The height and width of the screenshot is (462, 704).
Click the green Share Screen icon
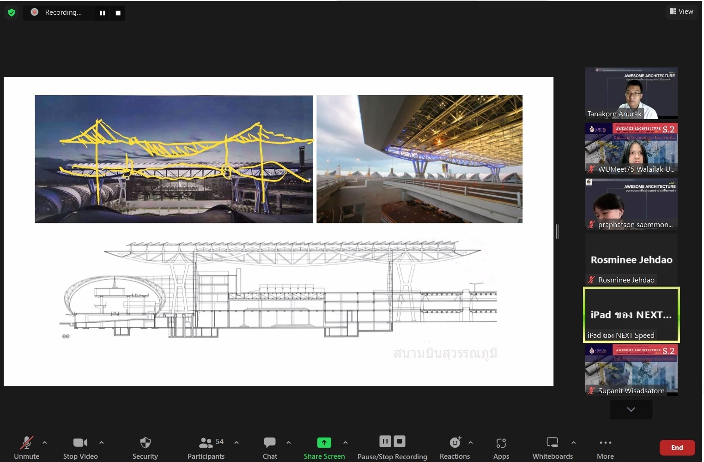(324, 443)
